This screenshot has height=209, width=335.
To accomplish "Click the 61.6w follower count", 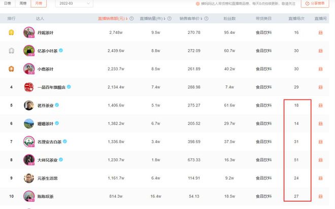I will (x=229, y=105).
